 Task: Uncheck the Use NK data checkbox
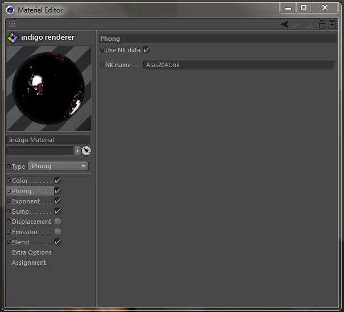coord(146,50)
